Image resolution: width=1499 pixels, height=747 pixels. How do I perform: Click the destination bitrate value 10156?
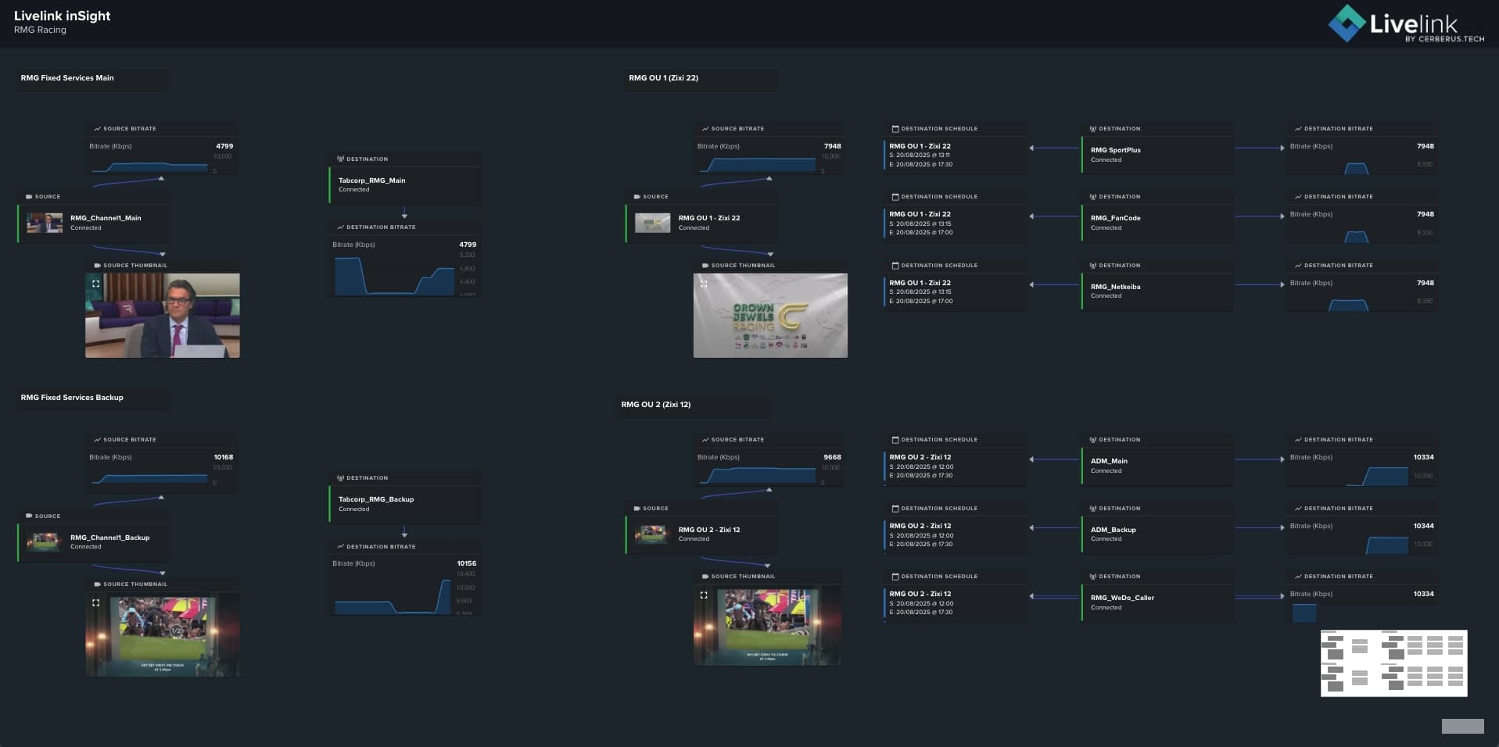coord(467,563)
